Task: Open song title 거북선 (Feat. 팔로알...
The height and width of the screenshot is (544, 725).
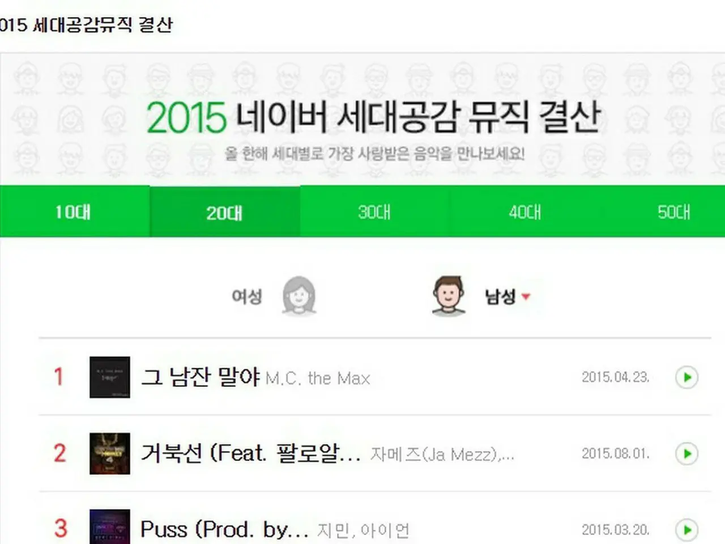Action: (x=251, y=453)
